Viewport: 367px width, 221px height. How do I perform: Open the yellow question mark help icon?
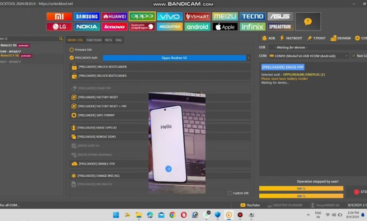tap(308, 22)
